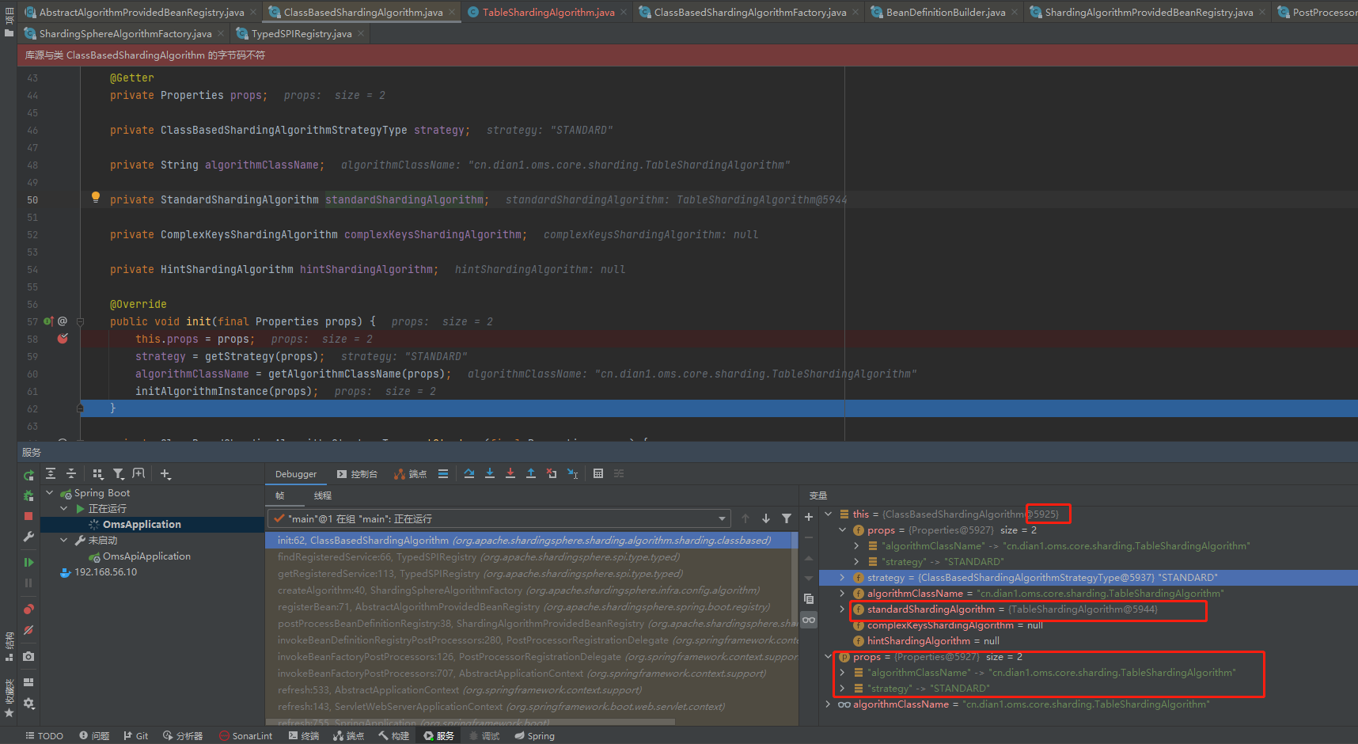Viewport: 1358px width, 744px height.
Task: Click Step Into in the debugger toolbar
Action: [x=490, y=473]
